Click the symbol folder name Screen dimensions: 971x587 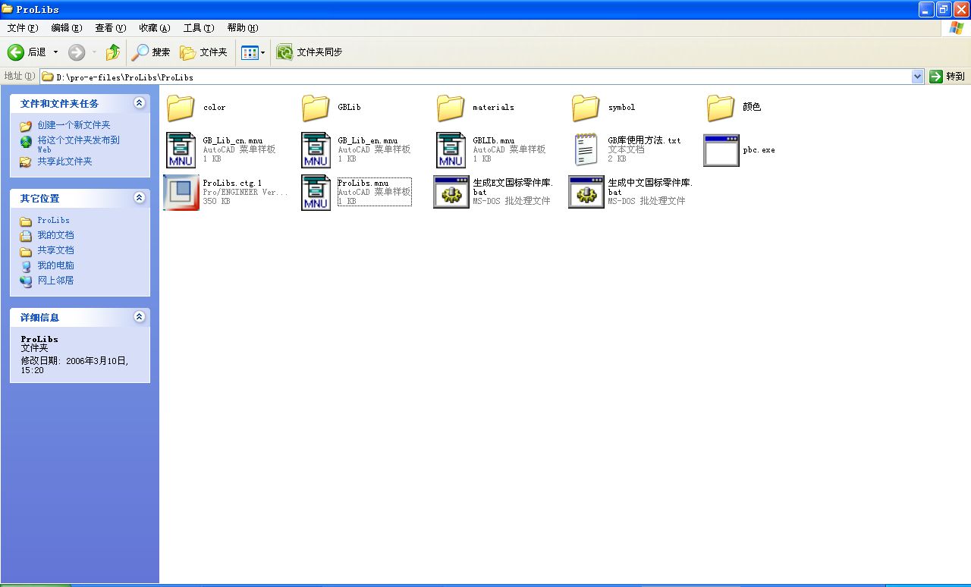(621, 108)
